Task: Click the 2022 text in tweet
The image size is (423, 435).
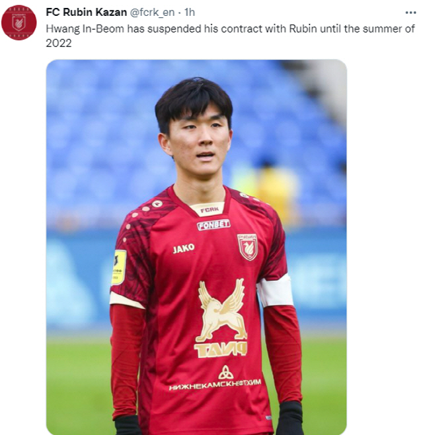Action: point(59,43)
